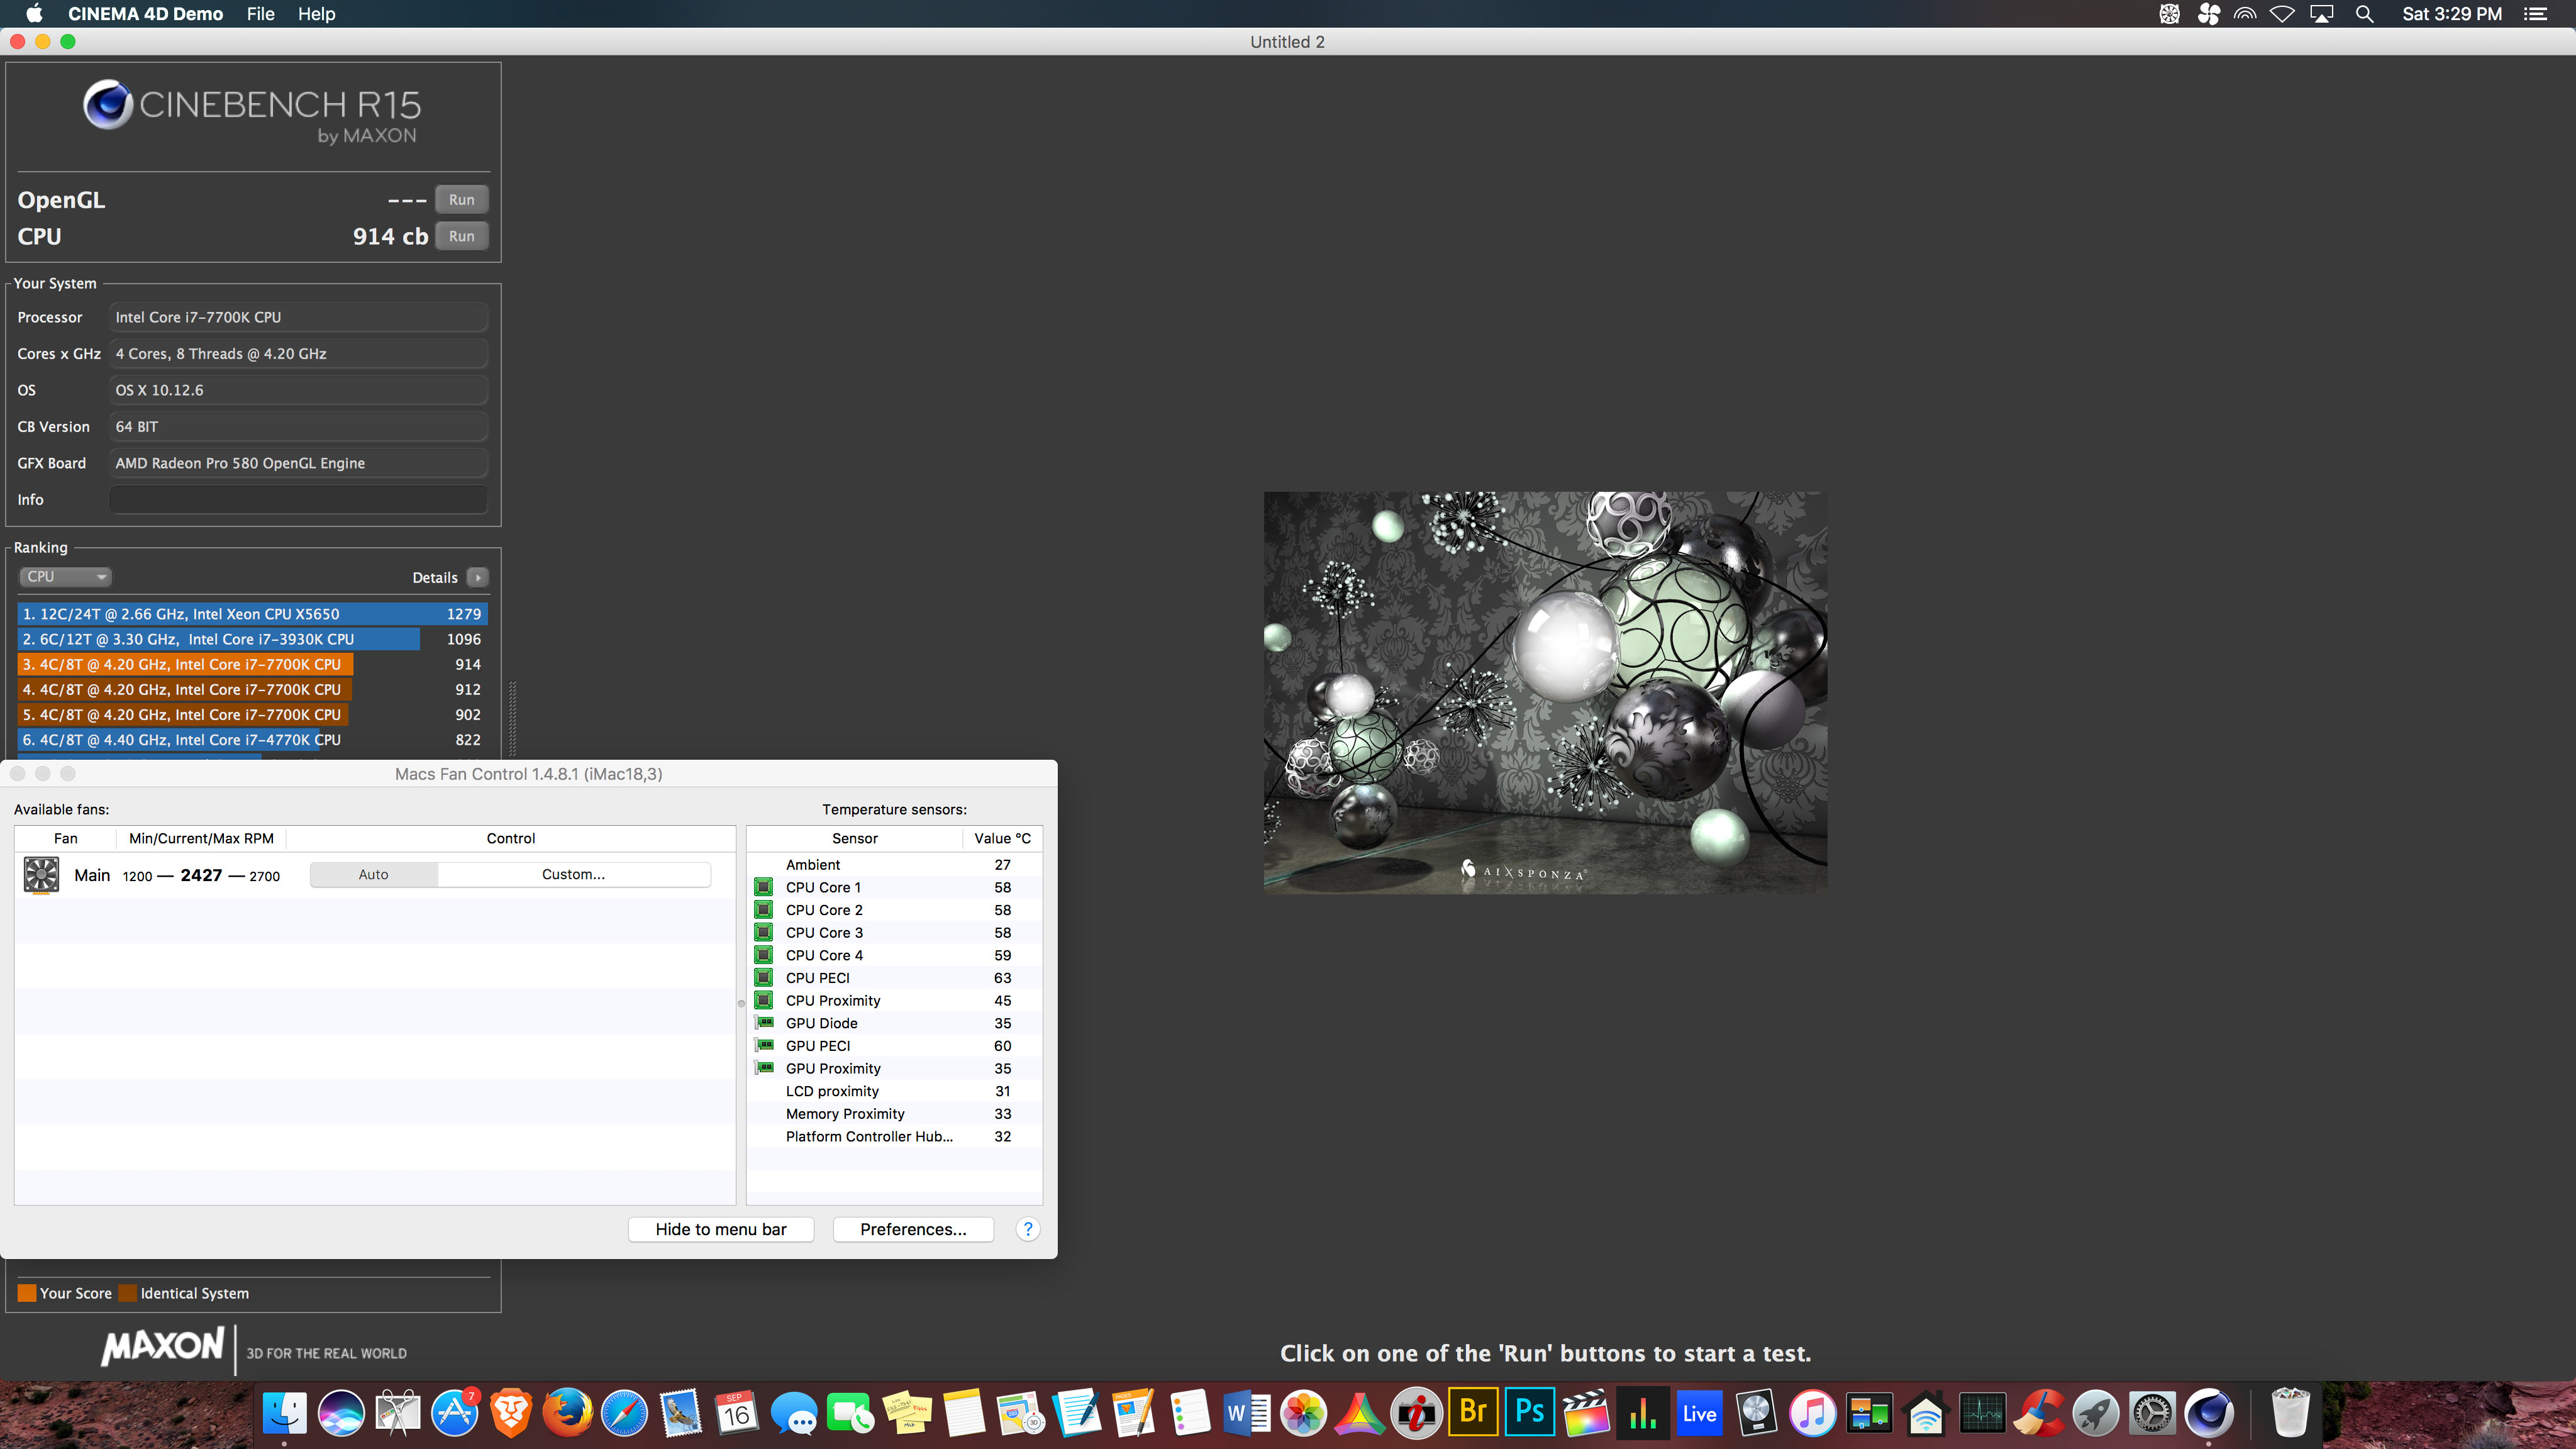
Task: Open FaceTime in the Dock
Action: coord(850,1413)
